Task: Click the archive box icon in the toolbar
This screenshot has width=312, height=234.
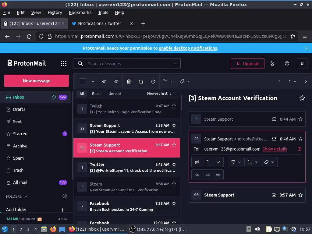Action: click(141, 81)
